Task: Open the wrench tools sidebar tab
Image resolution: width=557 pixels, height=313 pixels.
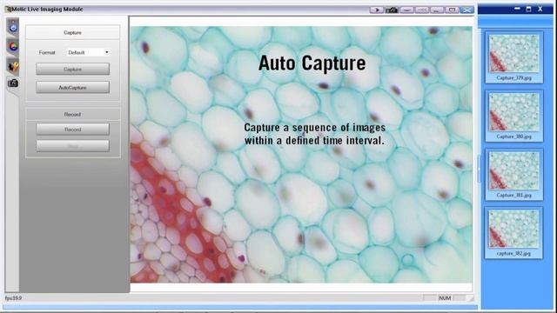Action: click(13, 66)
